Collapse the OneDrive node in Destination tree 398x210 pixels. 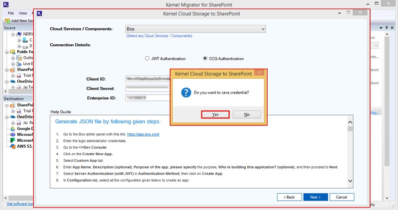(x=7, y=117)
